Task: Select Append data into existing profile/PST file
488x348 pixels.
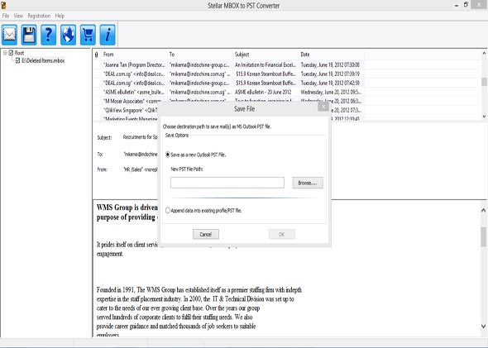Action: point(168,211)
